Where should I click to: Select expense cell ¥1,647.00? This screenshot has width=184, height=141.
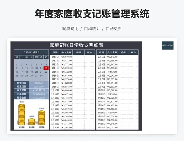(x=112, y=64)
